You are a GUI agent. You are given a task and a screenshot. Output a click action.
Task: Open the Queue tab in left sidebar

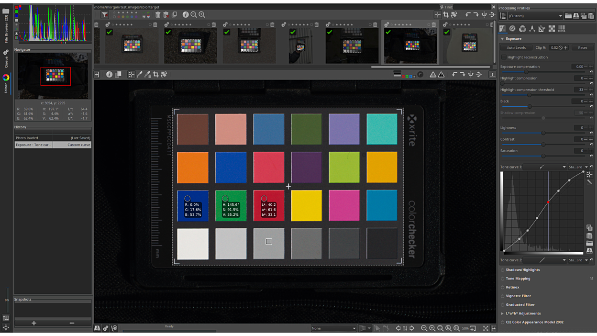pos(6,59)
